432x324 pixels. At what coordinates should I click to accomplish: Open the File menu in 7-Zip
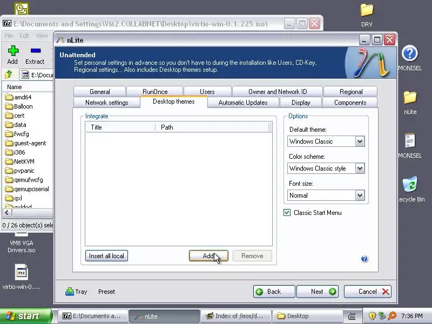point(9,36)
